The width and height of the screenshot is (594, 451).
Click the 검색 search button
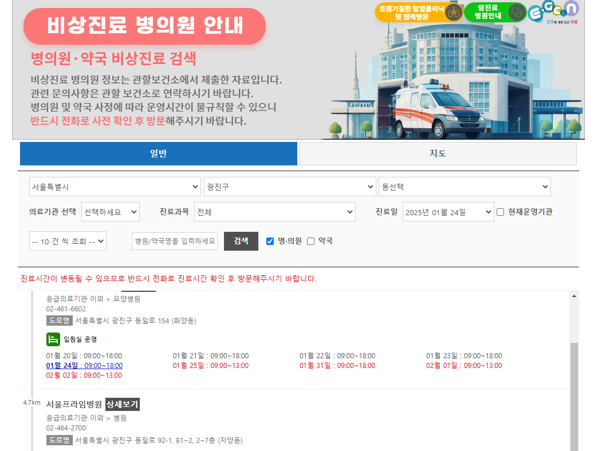[x=241, y=241]
